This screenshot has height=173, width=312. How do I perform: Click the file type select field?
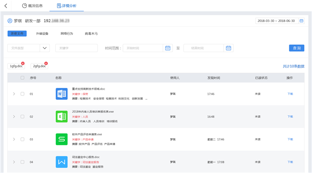point(28,48)
